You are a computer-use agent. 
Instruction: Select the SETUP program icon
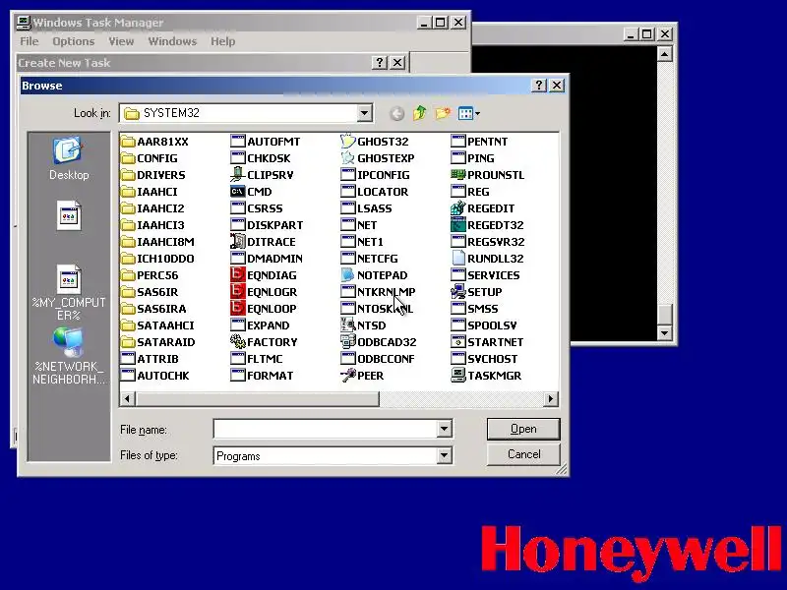coord(457,291)
